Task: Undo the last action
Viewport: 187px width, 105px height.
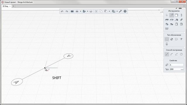Action: (62, 11)
